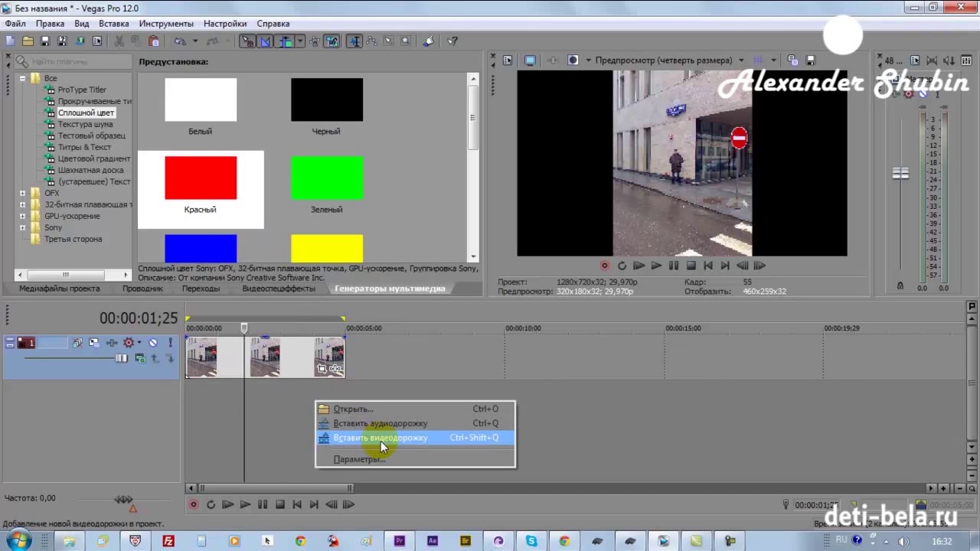Click the track 1 composite level slider
980x551 pixels.
pos(121,358)
